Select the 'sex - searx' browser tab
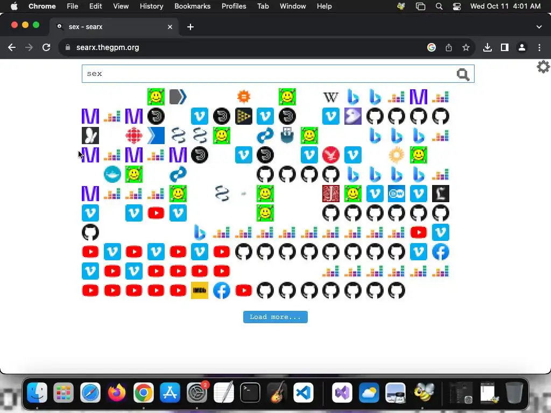Viewport: 551px width, 413px height. click(114, 27)
